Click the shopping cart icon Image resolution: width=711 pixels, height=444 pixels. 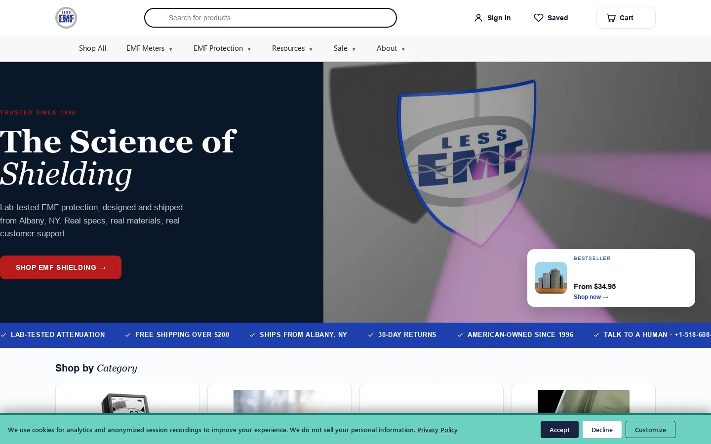pyautogui.click(x=611, y=18)
